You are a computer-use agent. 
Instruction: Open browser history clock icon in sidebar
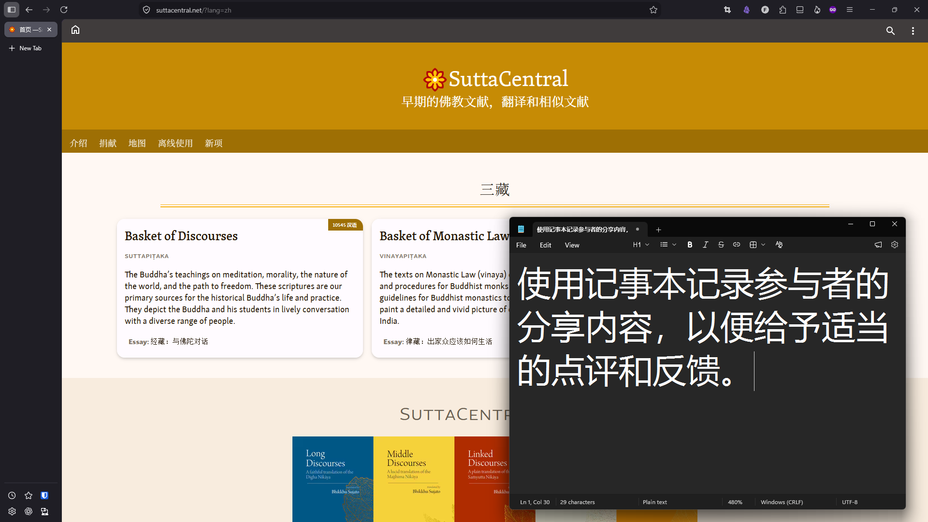coord(12,495)
